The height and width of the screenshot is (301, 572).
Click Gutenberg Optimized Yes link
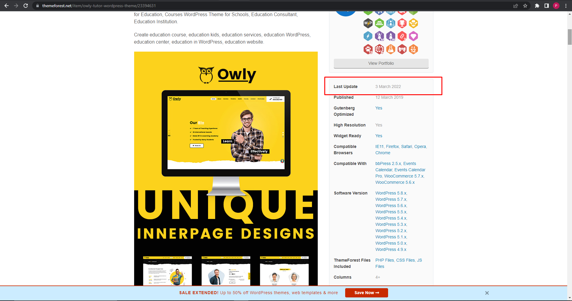pyautogui.click(x=379, y=108)
